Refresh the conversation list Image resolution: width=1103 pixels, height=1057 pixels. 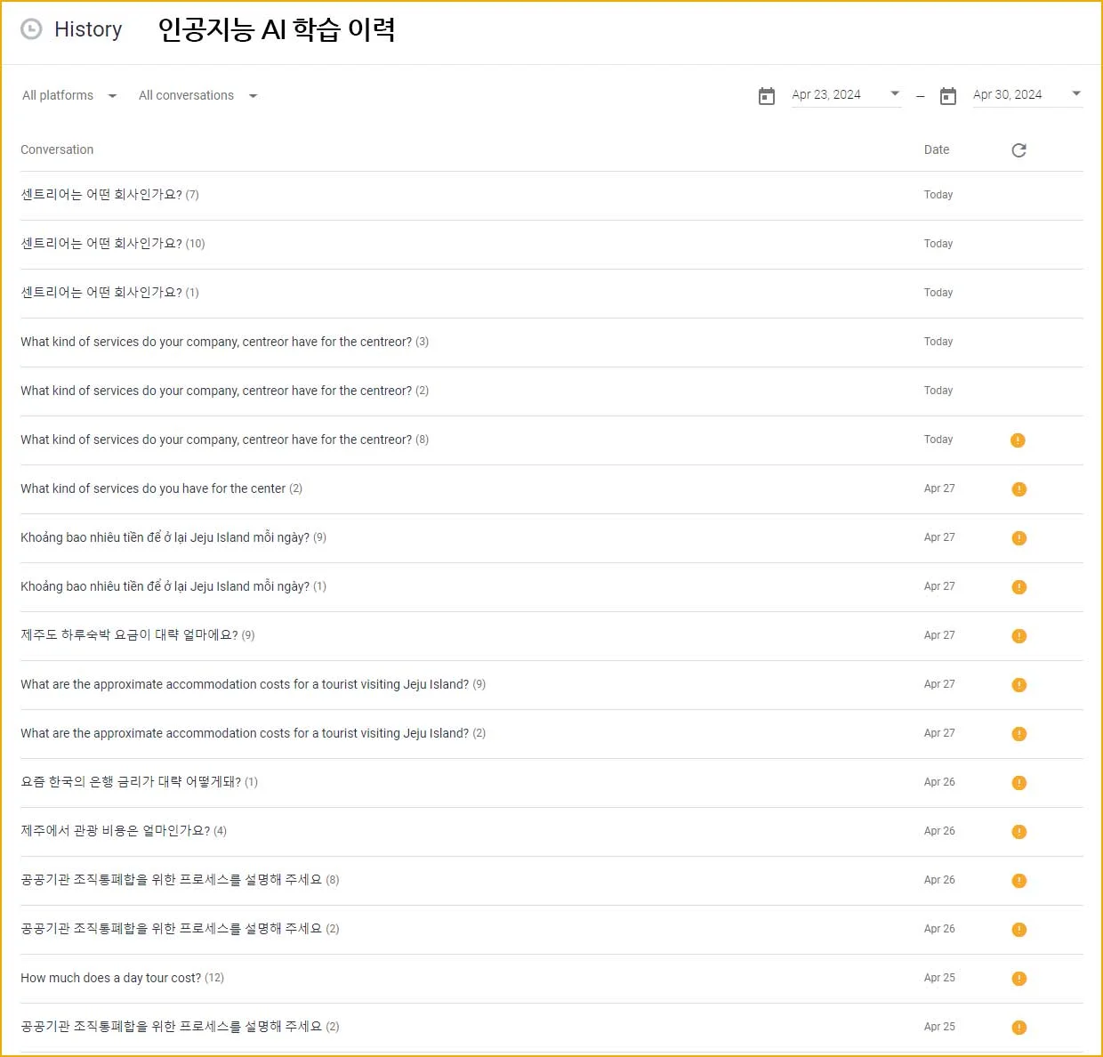[x=1018, y=150]
